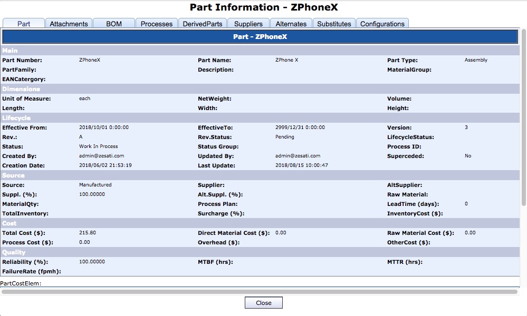Collapse the Quality section header
527x316 pixels.
[x=261, y=252]
